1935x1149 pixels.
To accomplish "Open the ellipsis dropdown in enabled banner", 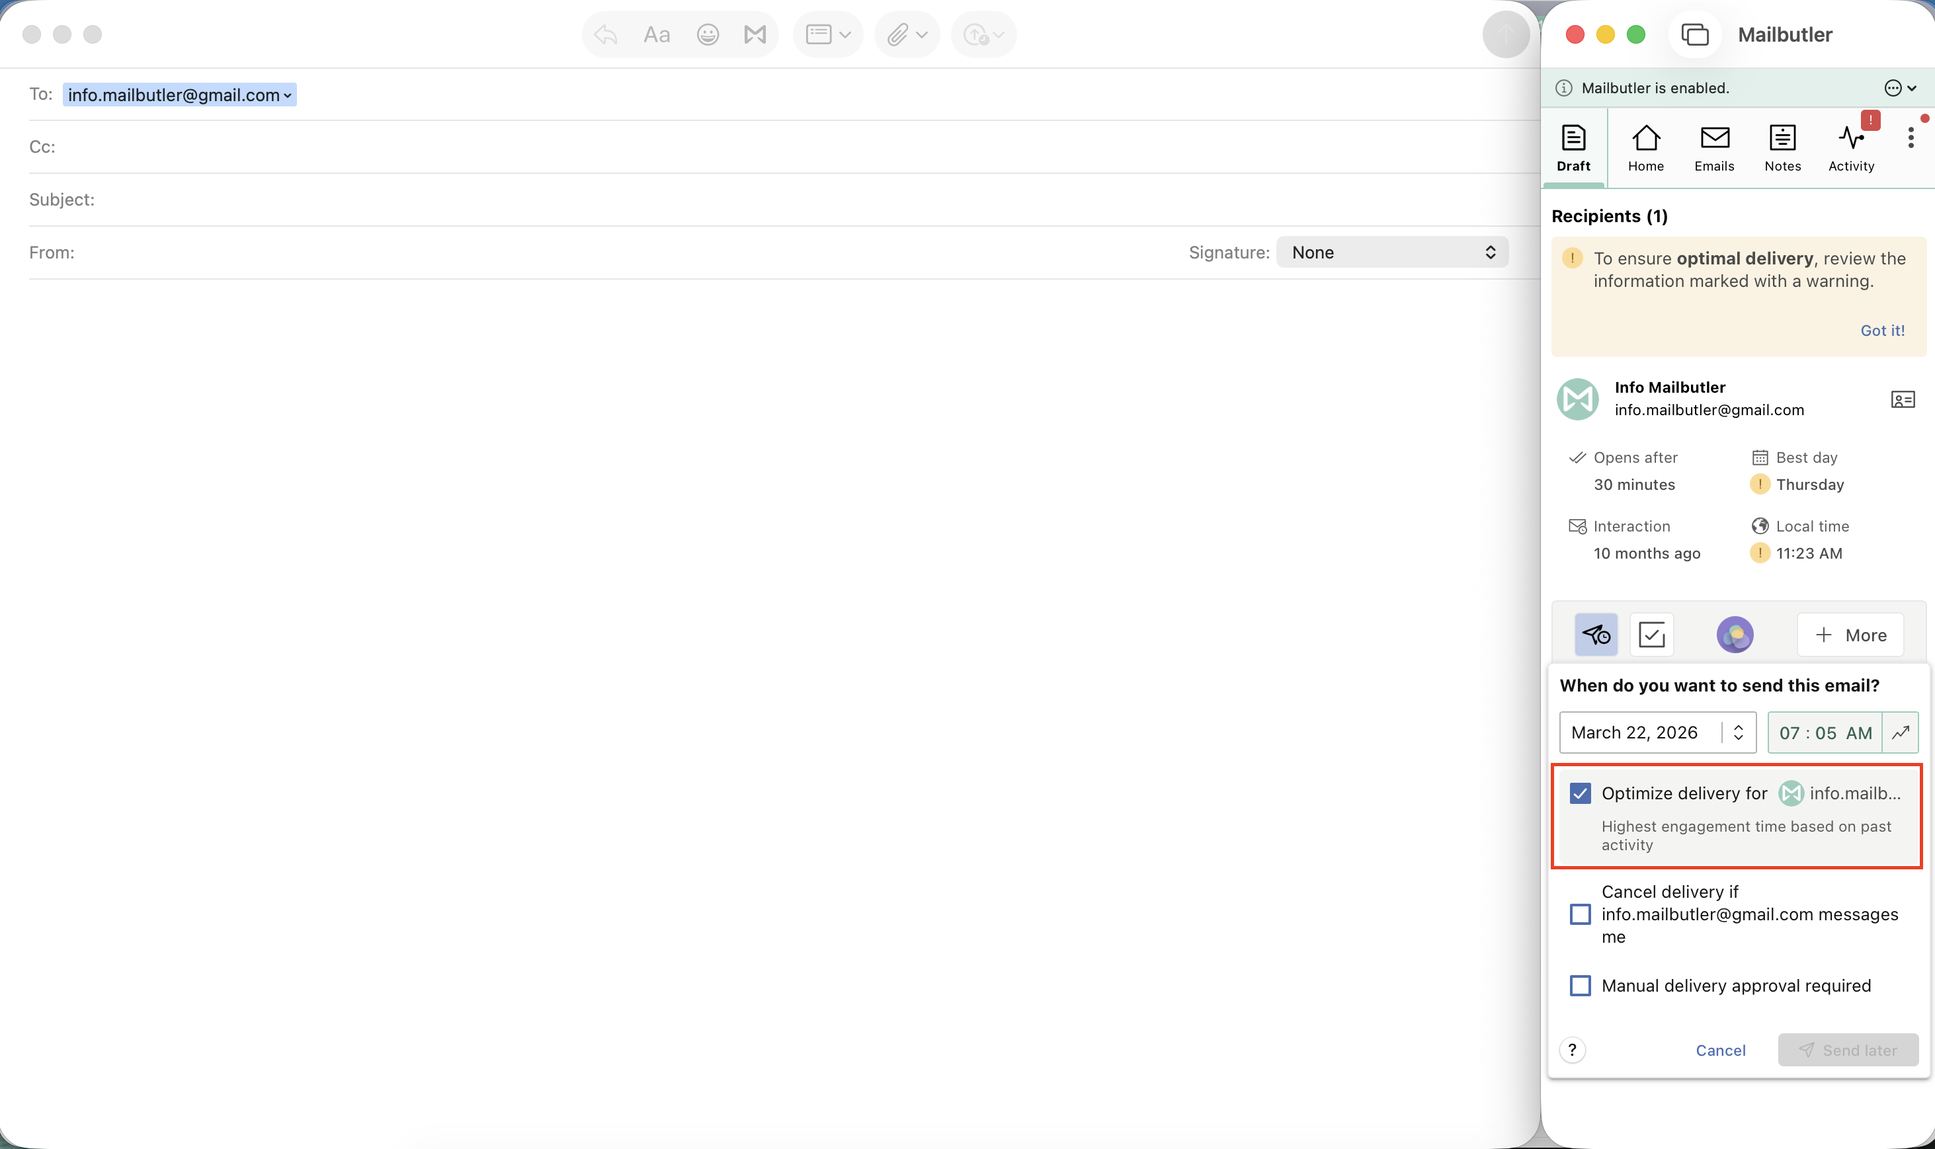I will click(x=1900, y=87).
